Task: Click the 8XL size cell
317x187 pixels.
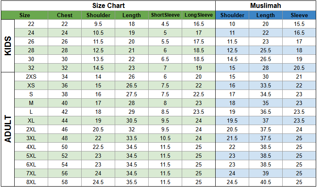Action: 31,182
